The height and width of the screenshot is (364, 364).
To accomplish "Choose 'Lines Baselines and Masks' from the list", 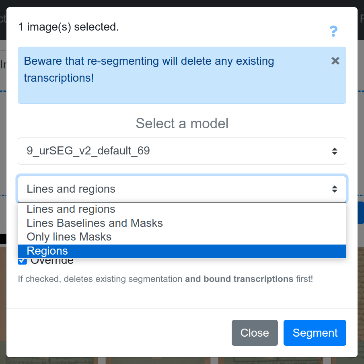I will [x=94, y=223].
